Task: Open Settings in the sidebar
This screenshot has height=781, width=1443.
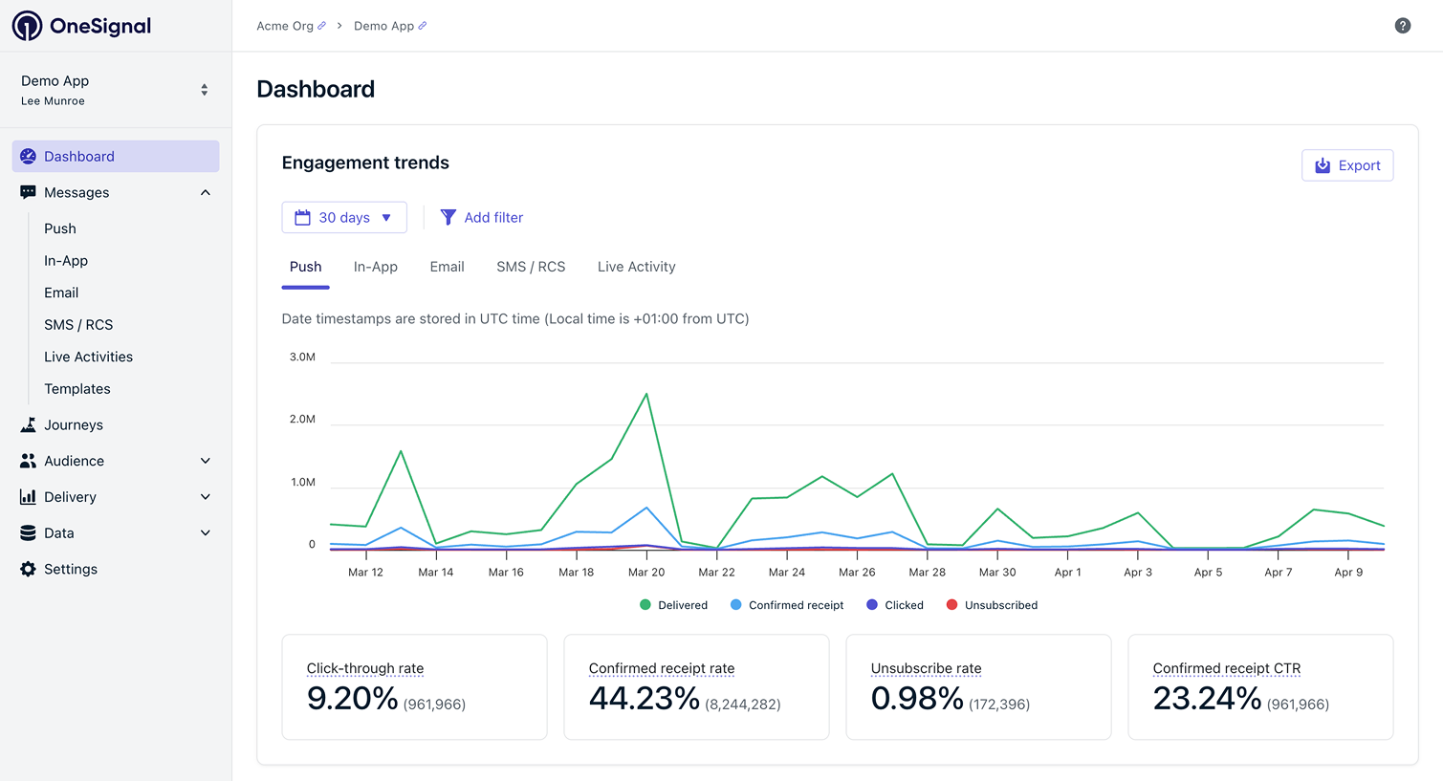Action: pyautogui.click(x=71, y=569)
